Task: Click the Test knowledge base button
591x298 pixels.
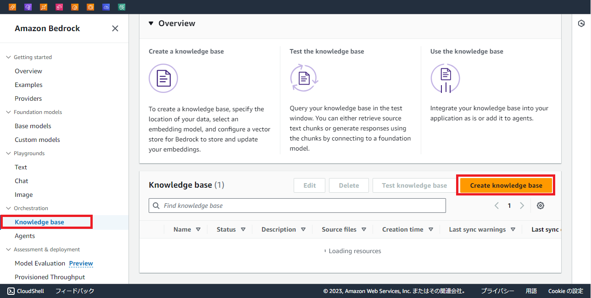Action: [414, 185]
